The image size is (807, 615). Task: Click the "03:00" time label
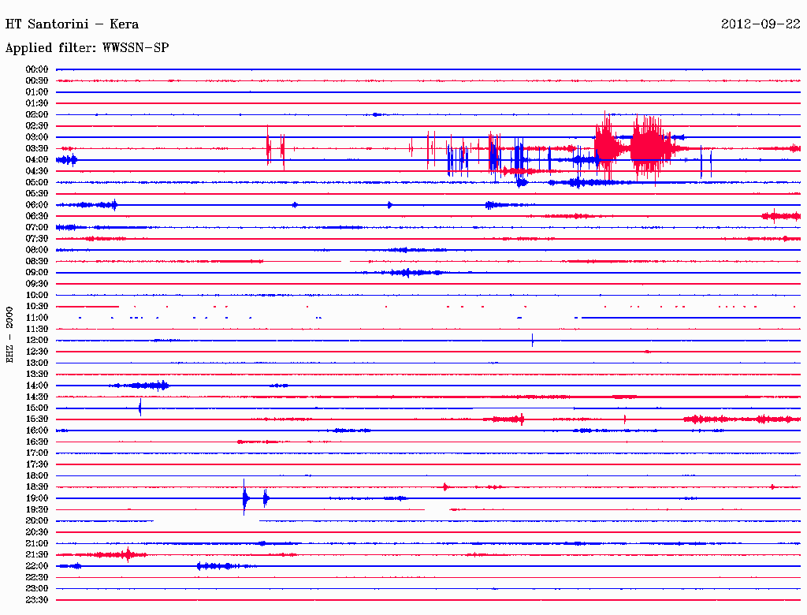[x=37, y=137]
